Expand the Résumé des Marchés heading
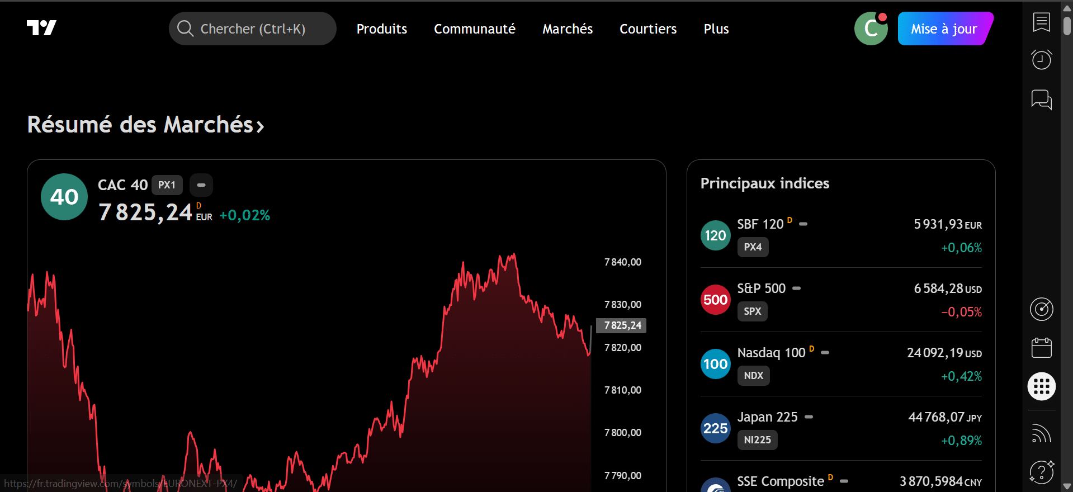The image size is (1073, 492). pyautogui.click(x=145, y=125)
